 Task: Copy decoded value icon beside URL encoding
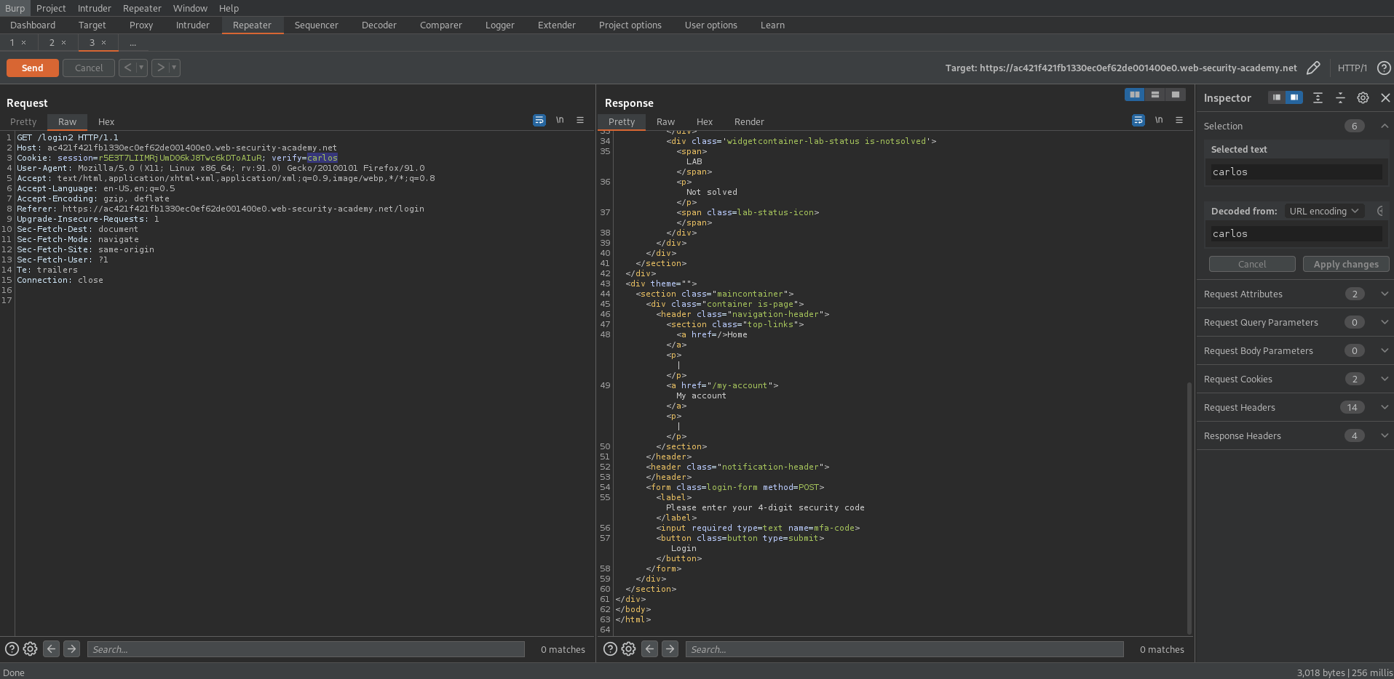(1380, 211)
